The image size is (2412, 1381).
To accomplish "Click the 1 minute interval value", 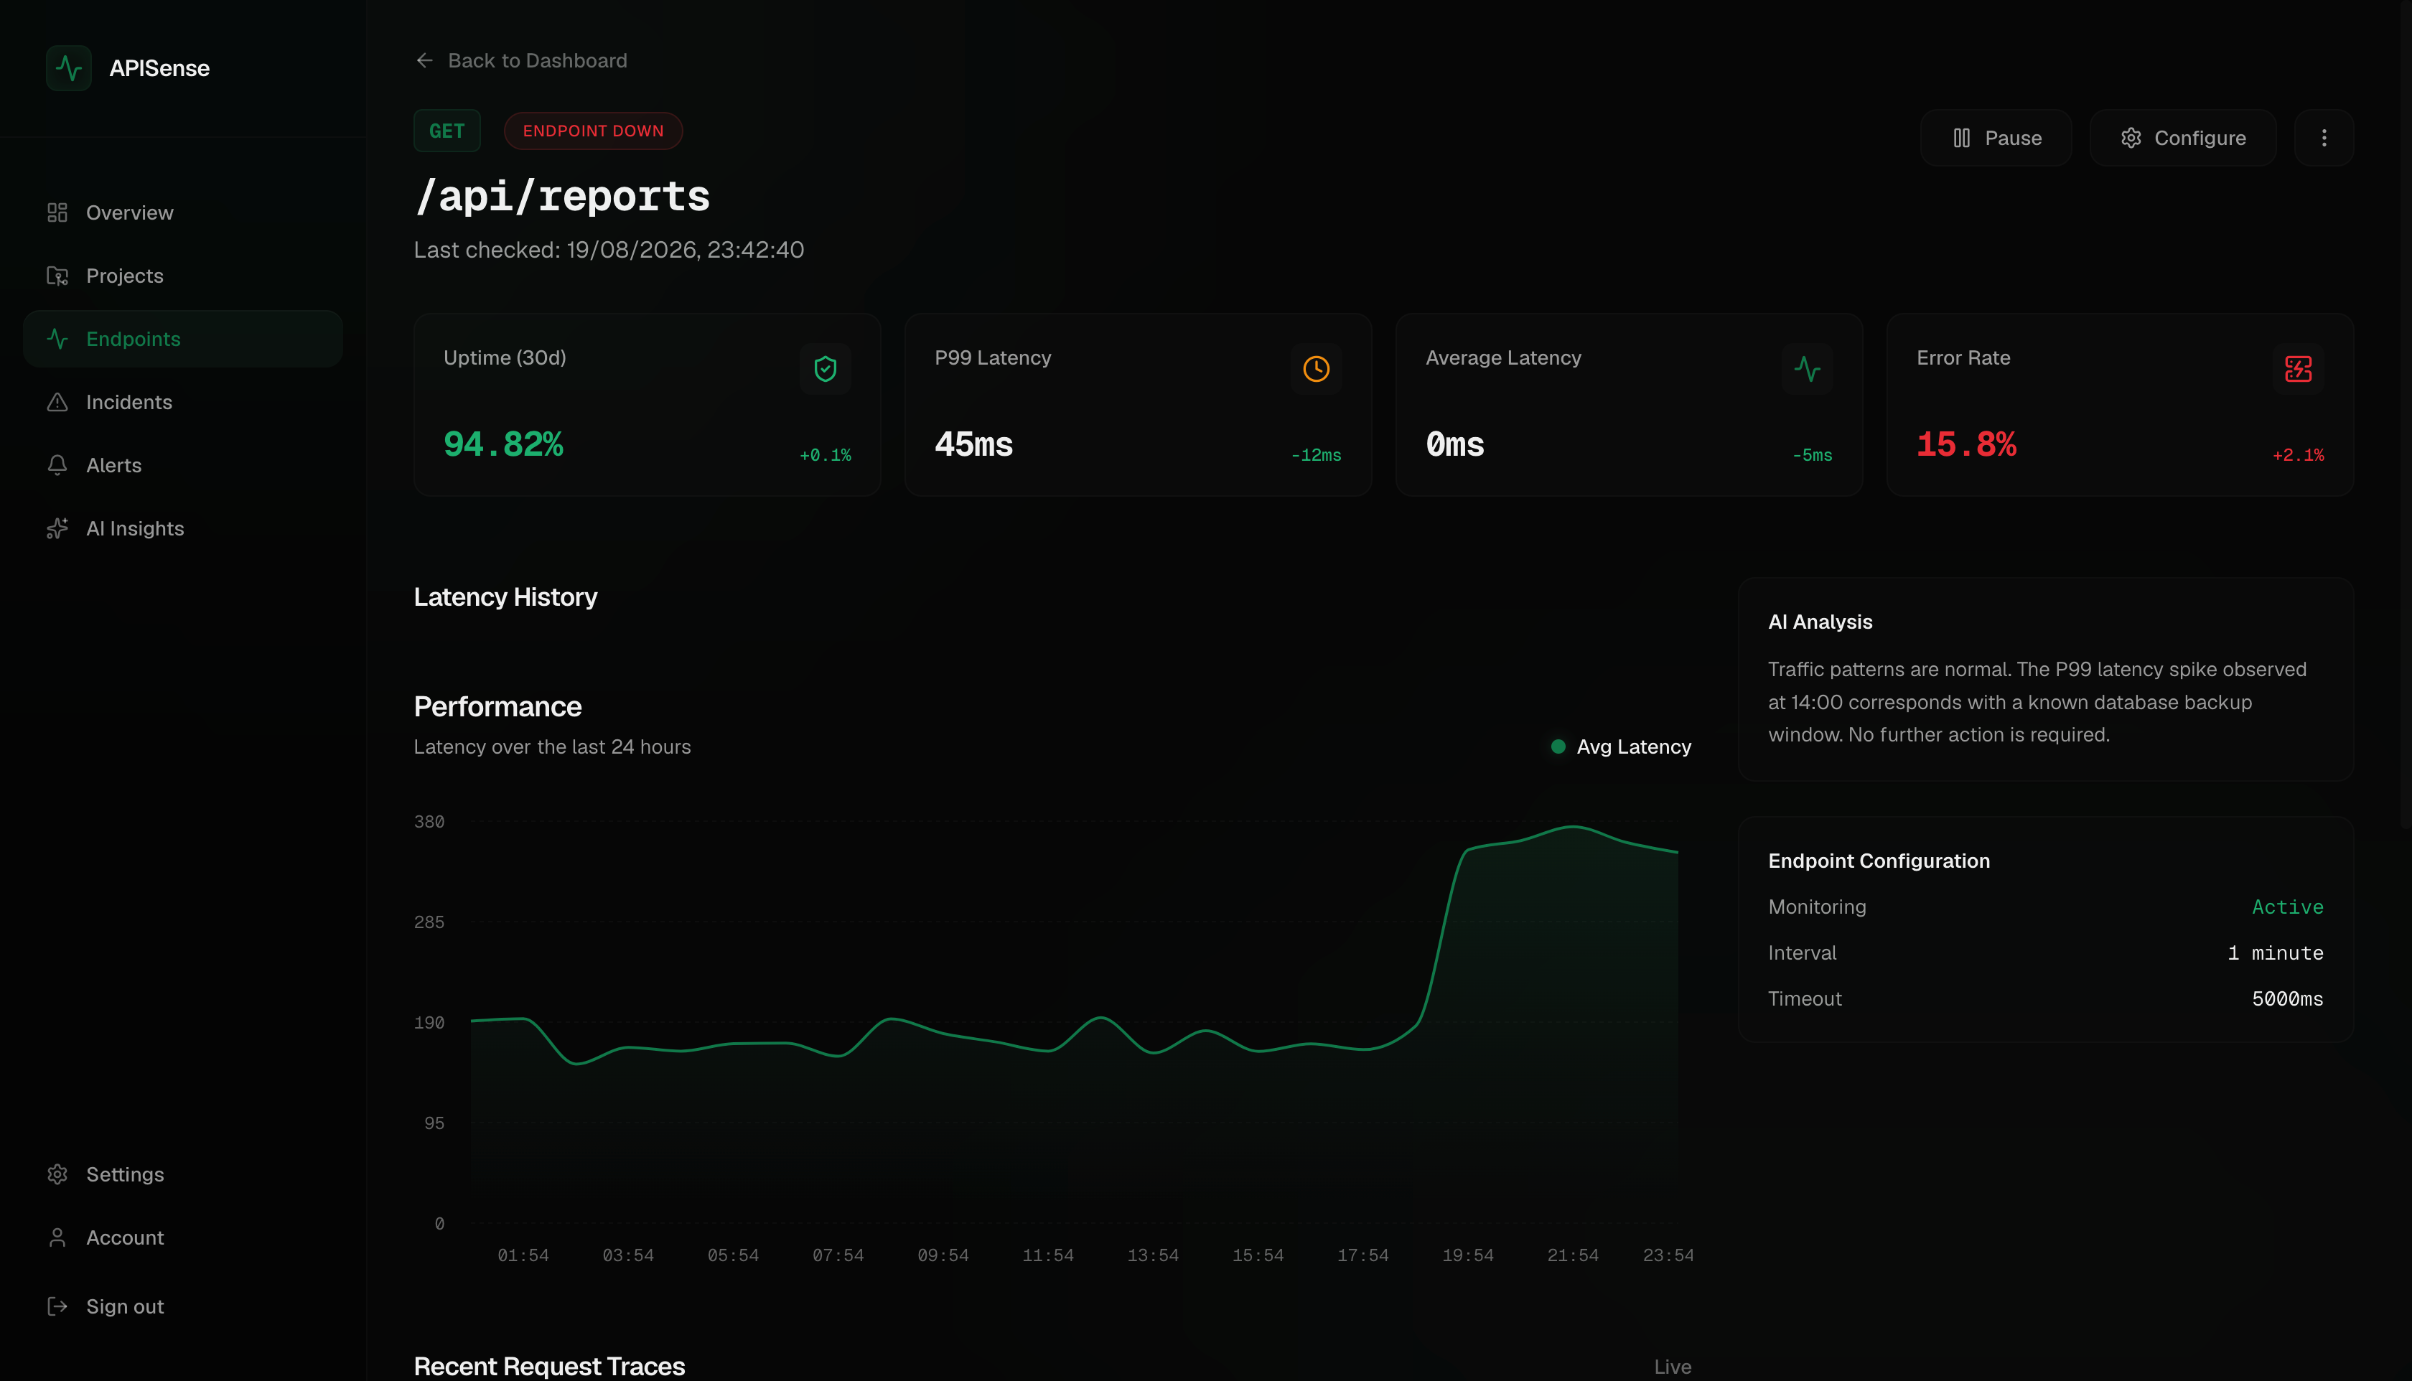I will click(2276, 952).
